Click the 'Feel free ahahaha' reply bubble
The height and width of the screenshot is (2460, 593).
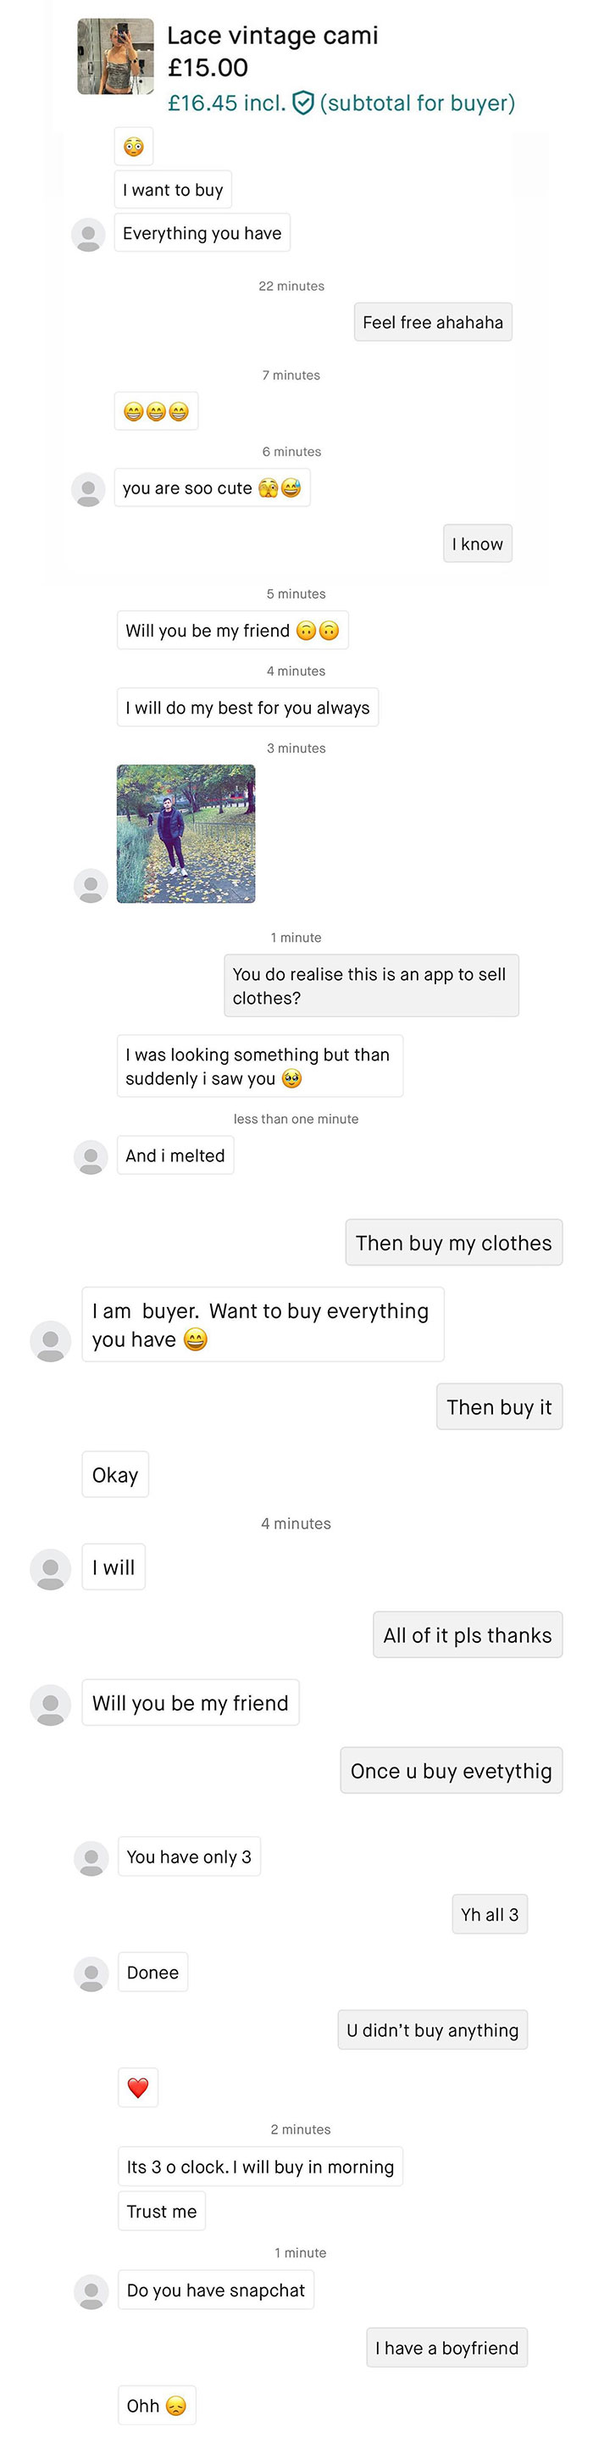pyautogui.click(x=433, y=322)
